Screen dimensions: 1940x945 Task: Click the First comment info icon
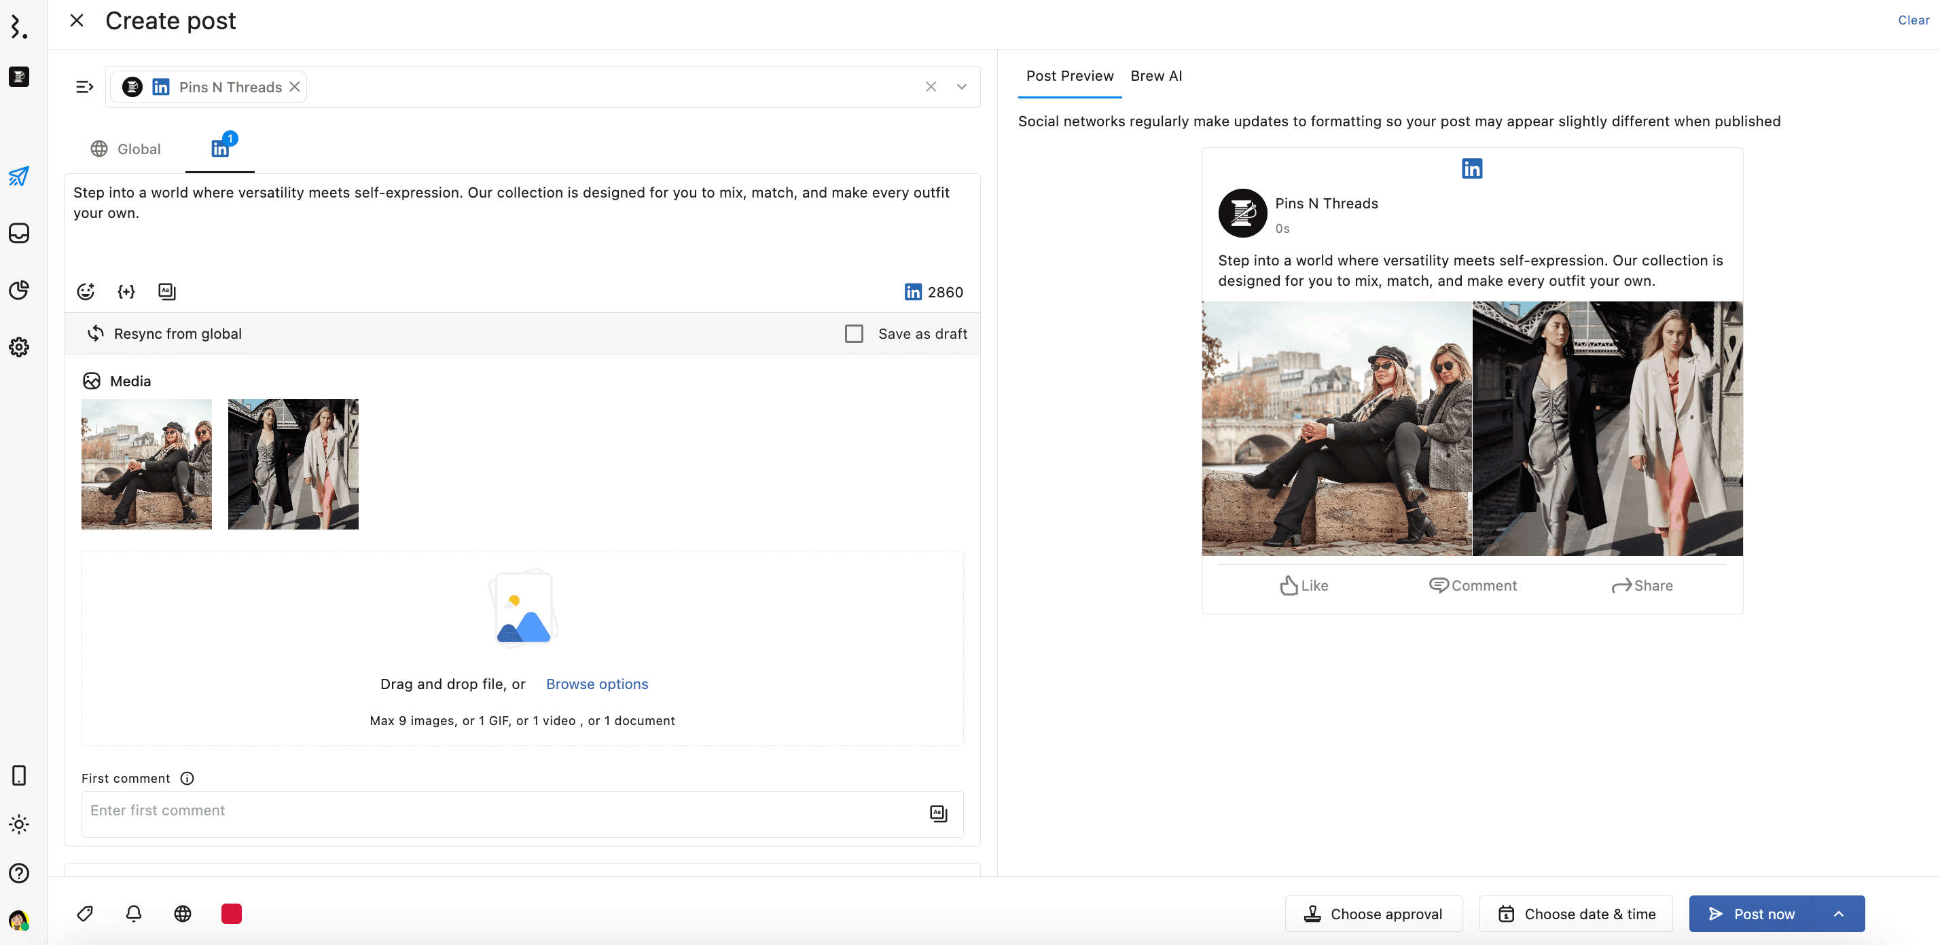pos(187,778)
